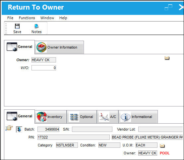Open the Informational tab
This screenshot has height=160, width=184.
(138, 117)
